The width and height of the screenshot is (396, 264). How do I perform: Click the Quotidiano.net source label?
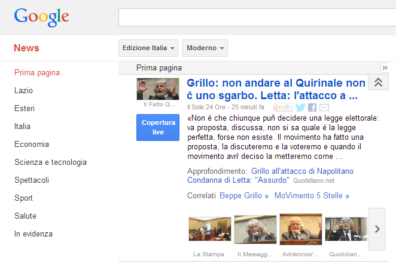(313, 180)
